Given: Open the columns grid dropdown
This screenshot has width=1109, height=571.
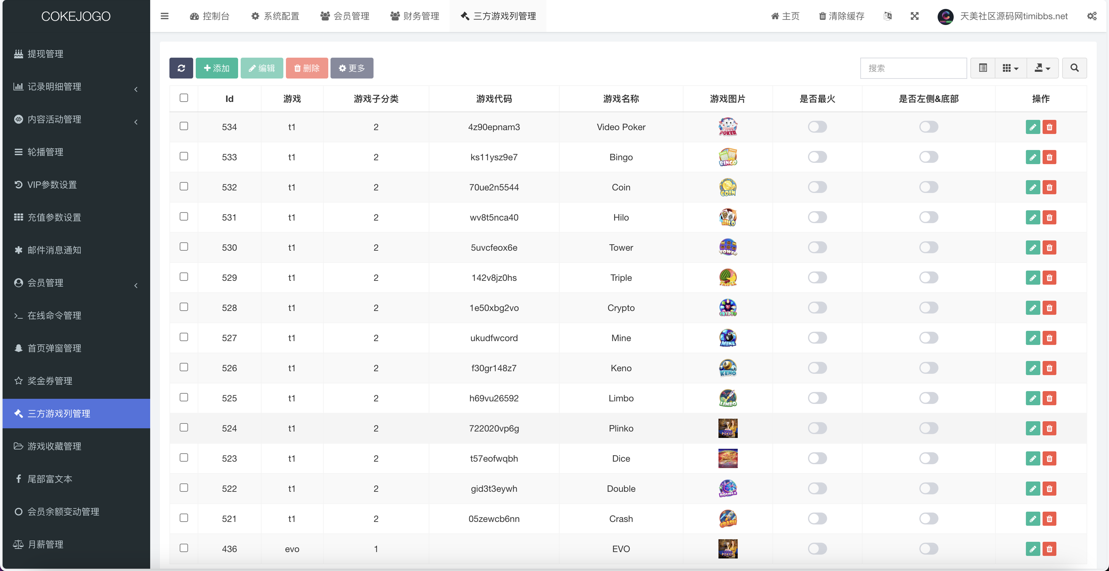Looking at the screenshot, I should (1010, 68).
